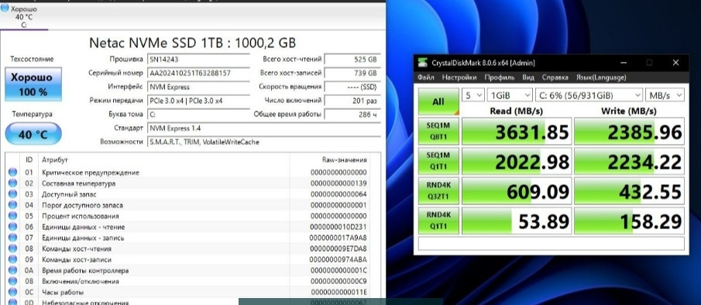This screenshot has width=701, height=305.
Task: Select raw value 0000000017A9A8
Action: 338,238
